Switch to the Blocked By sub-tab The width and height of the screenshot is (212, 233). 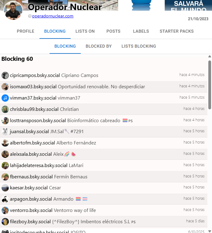coord(99,46)
